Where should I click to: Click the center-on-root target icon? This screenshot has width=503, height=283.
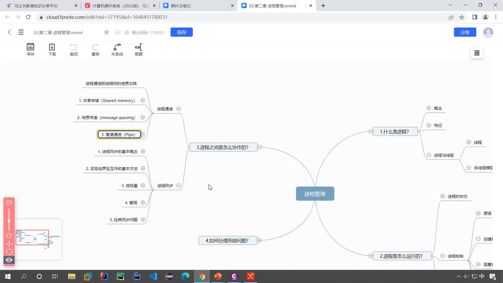[x=9, y=252]
